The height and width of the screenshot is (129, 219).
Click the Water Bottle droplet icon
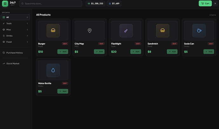tap(53, 70)
